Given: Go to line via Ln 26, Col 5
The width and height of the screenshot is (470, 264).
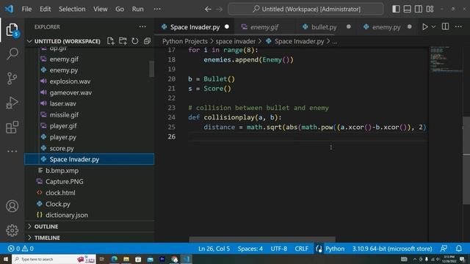Looking at the screenshot, I should click(x=214, y=249).
